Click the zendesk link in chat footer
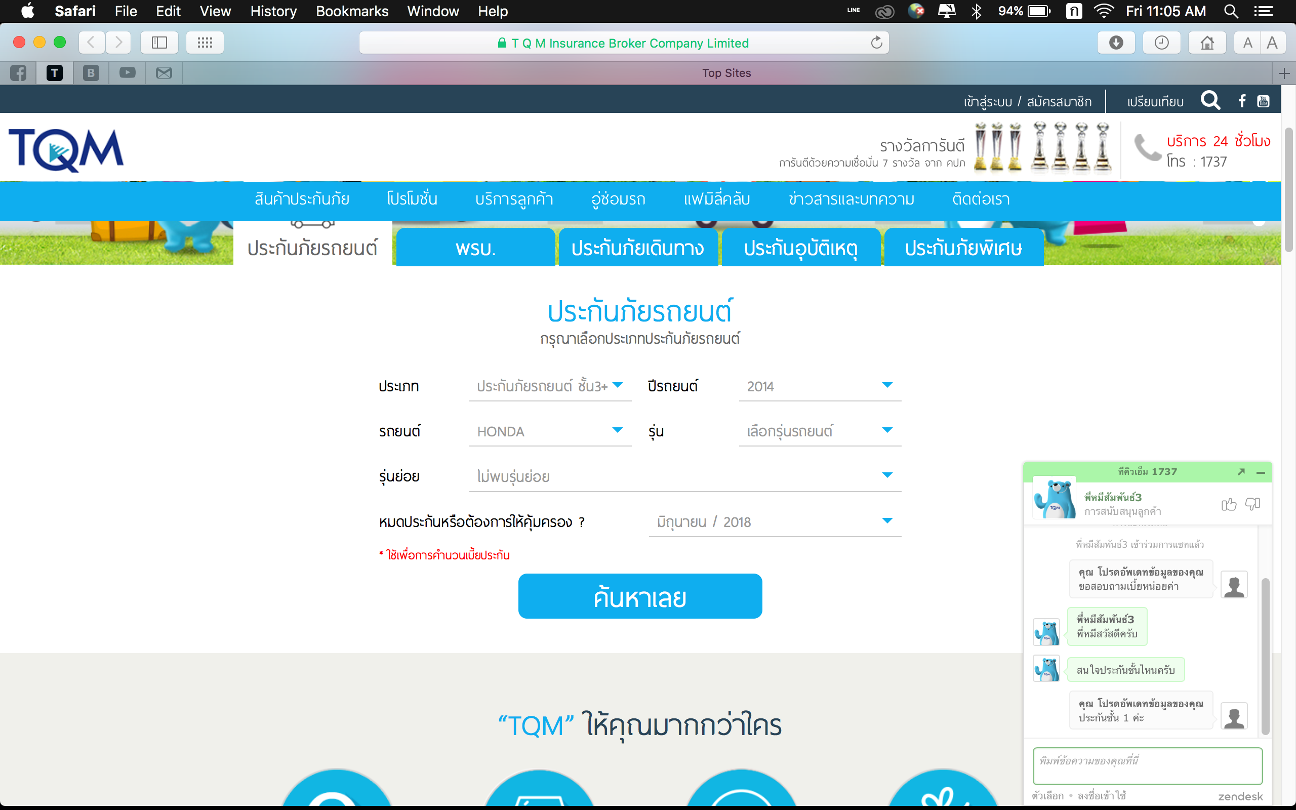The image size is (1296, 810). tap(1240, 796)
